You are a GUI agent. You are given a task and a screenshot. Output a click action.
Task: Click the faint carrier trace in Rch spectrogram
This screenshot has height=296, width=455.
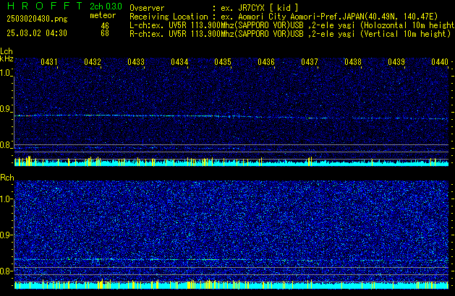pos(231,260)
